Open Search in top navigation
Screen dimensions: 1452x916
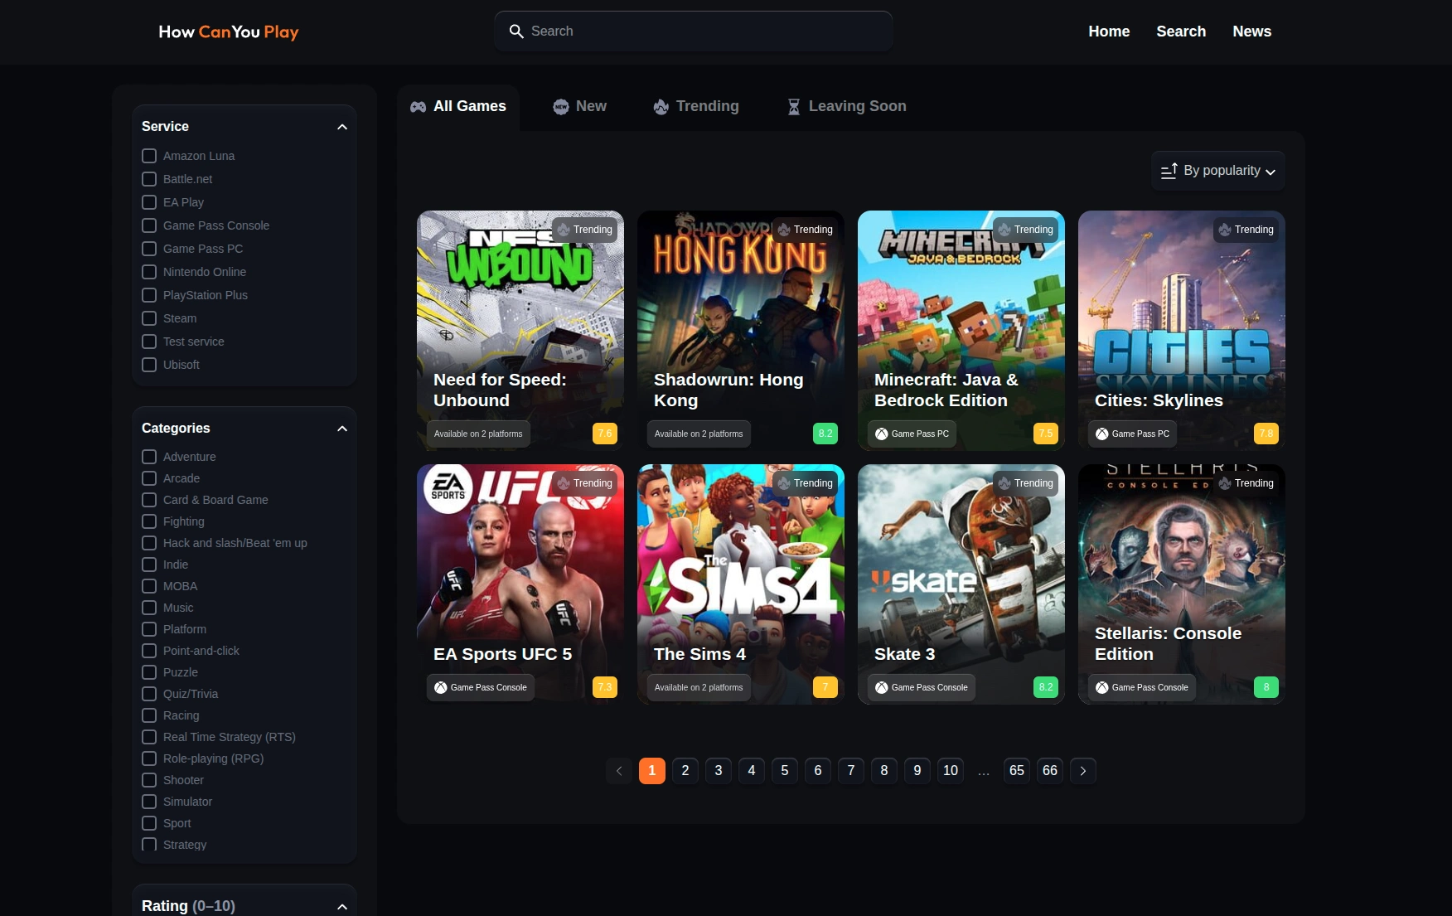pyautogui.click(x=1181, y=32)
